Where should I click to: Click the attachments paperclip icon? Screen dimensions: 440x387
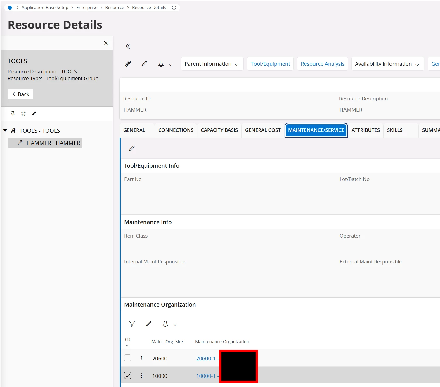128,64
